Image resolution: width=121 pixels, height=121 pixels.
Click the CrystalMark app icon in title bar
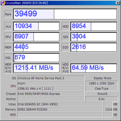click(3, 3)
